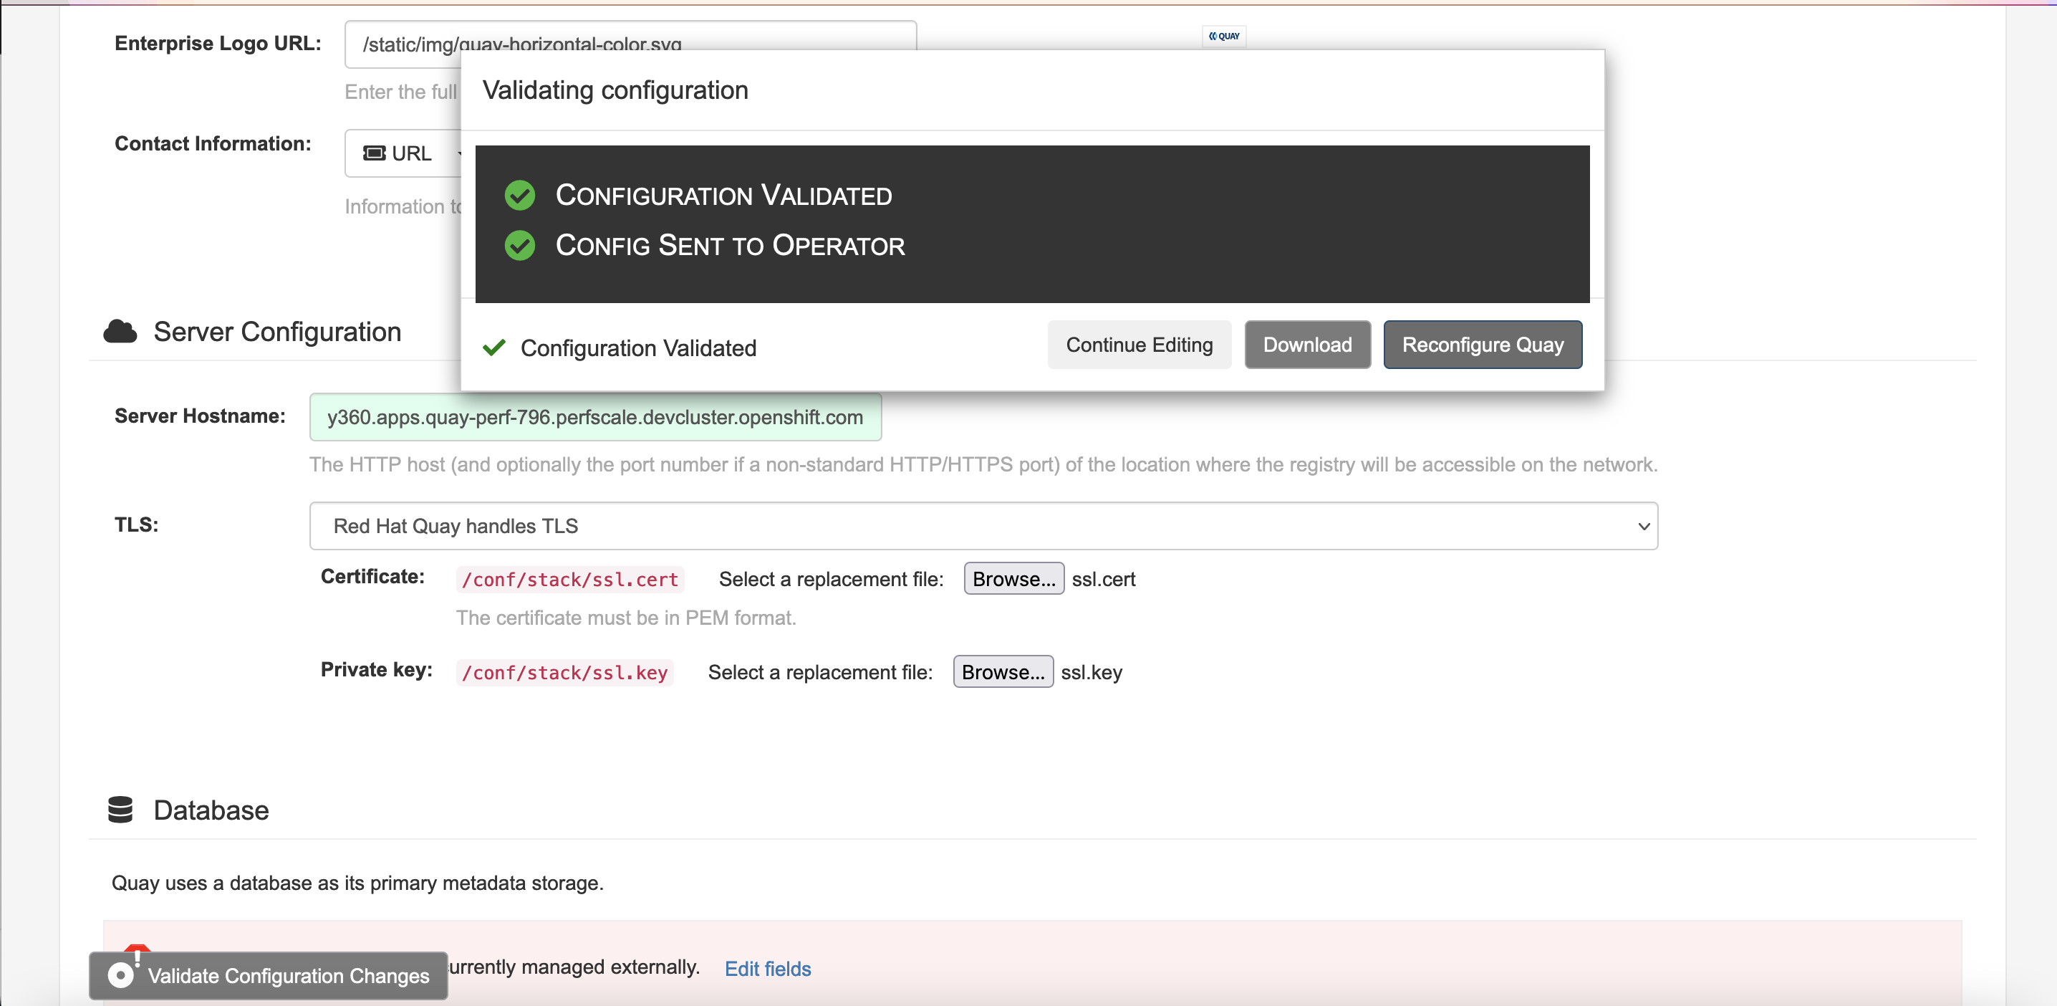Click green check beside Configuration Validated heading

[520, 195]
